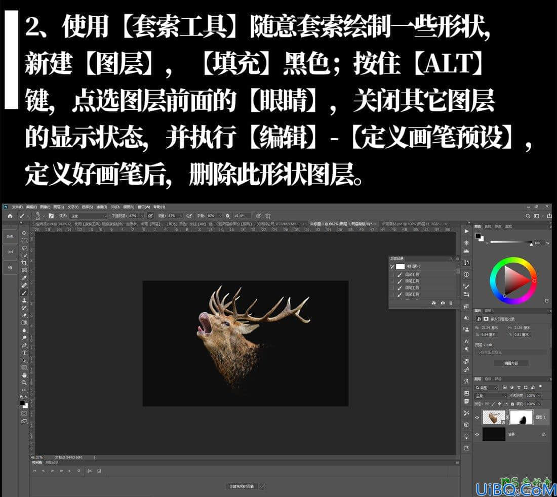The width and height of the screenshot is (557, 497).
Task: Click the Edit Contents button in Properties
Action: click(511, 363)
